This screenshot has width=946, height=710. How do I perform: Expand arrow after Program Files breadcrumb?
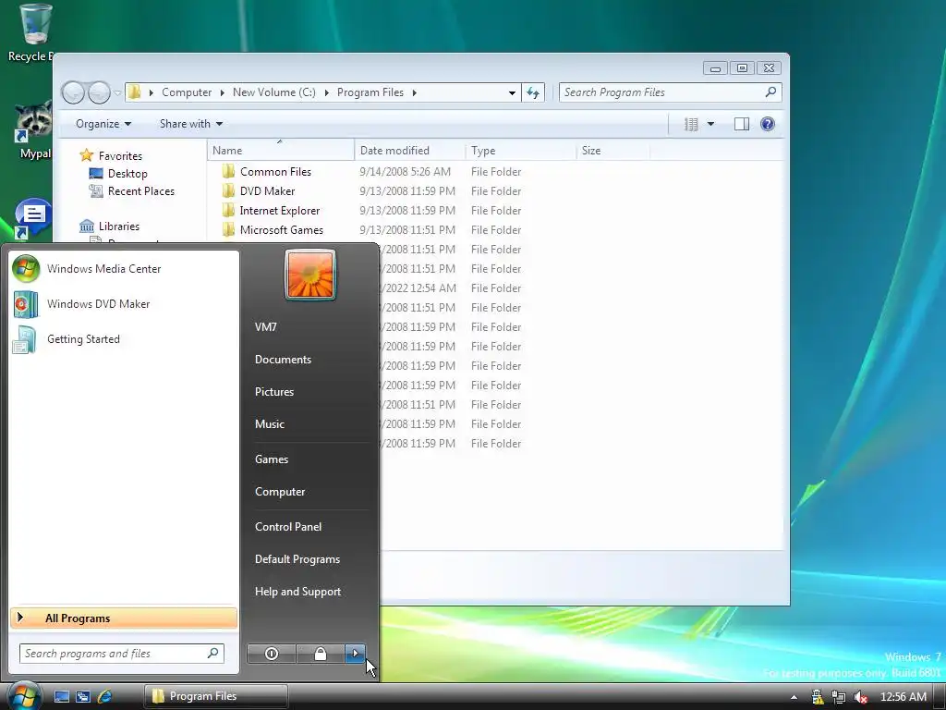(x=415, y=92)
